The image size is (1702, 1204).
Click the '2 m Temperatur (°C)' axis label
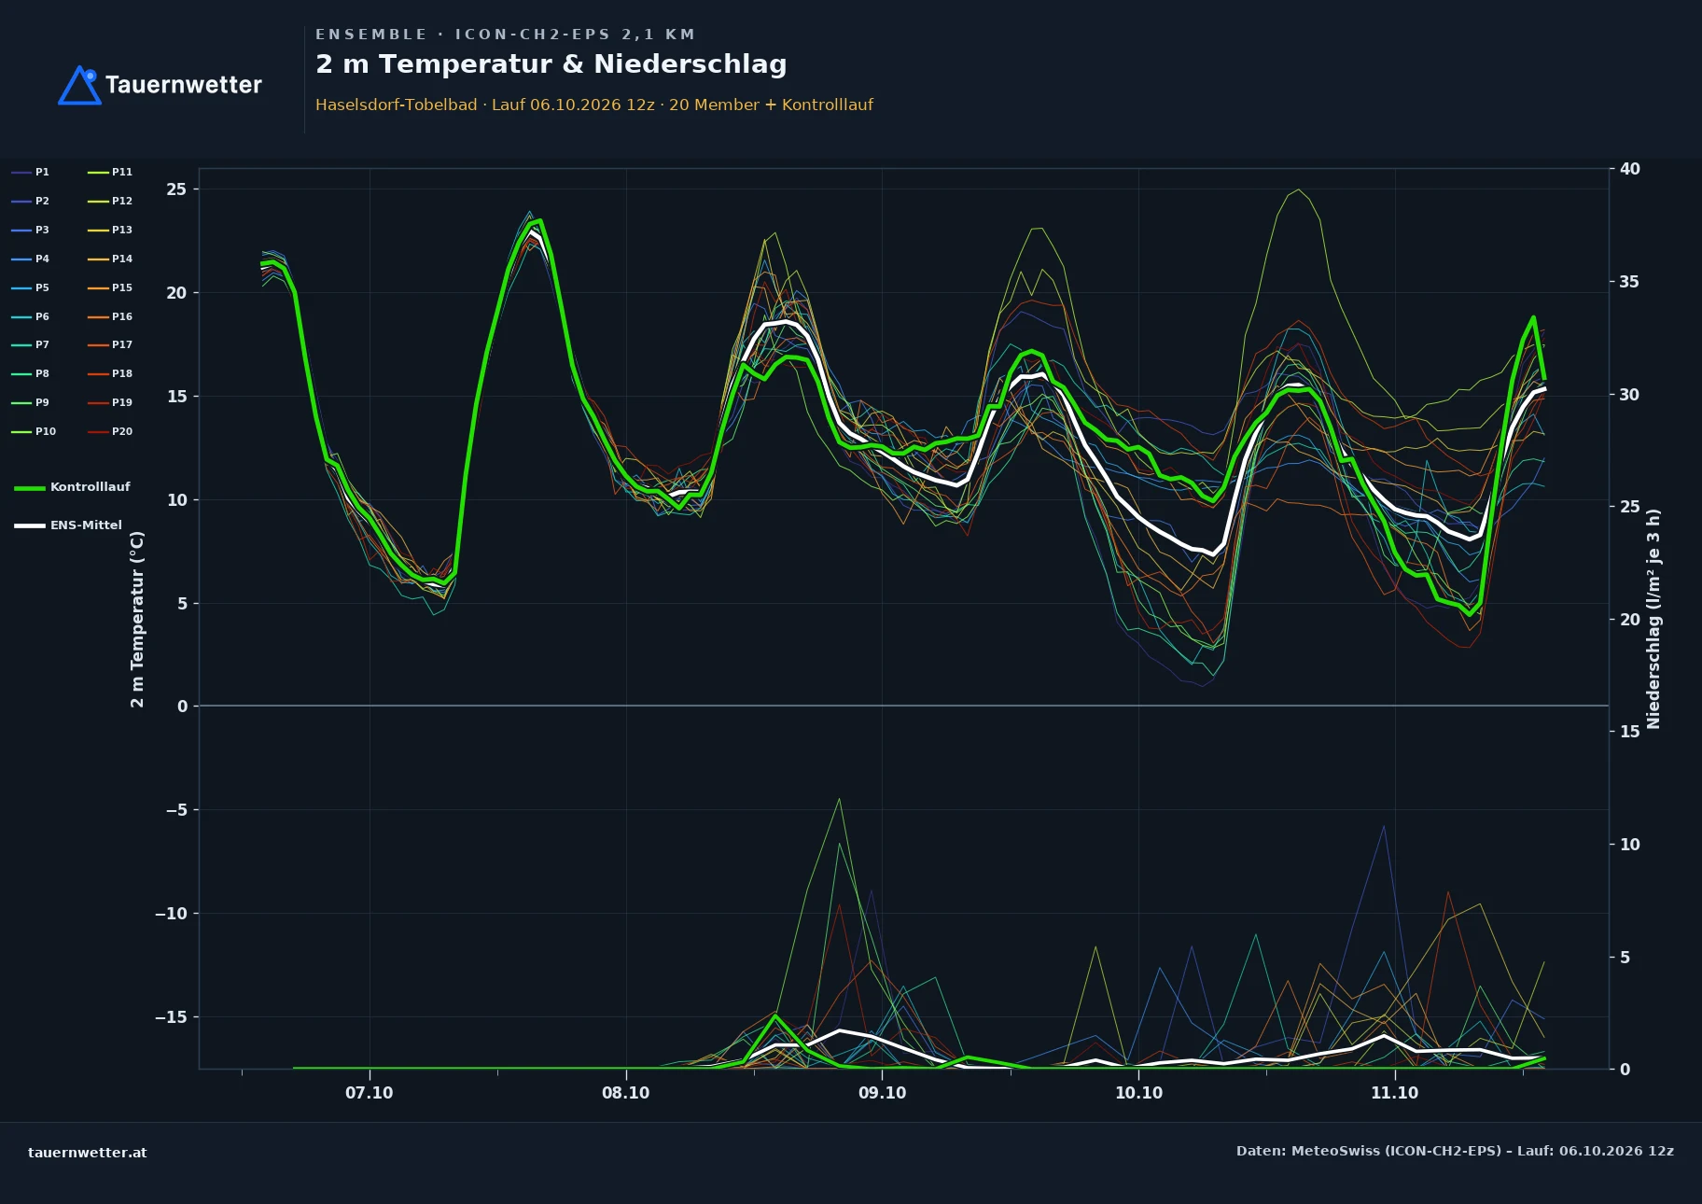pyautogui.click(x=137, y=619)
